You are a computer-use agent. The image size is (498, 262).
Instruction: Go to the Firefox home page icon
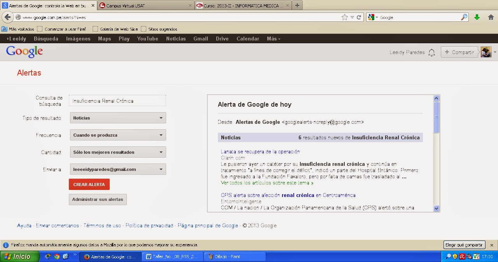point(491,18)
